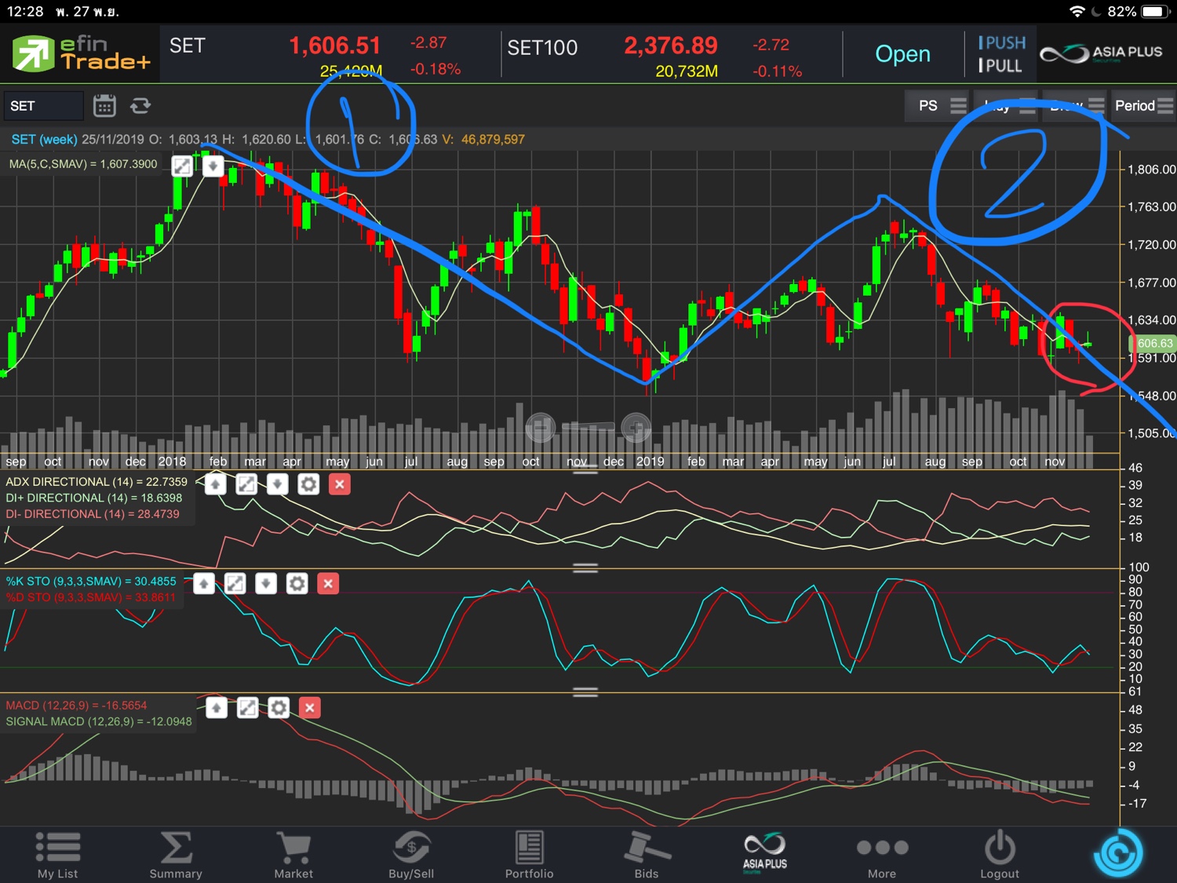Remove the ADX Directional indicator panel
This screenshot has width=1177, height=883.
point(340,484)
